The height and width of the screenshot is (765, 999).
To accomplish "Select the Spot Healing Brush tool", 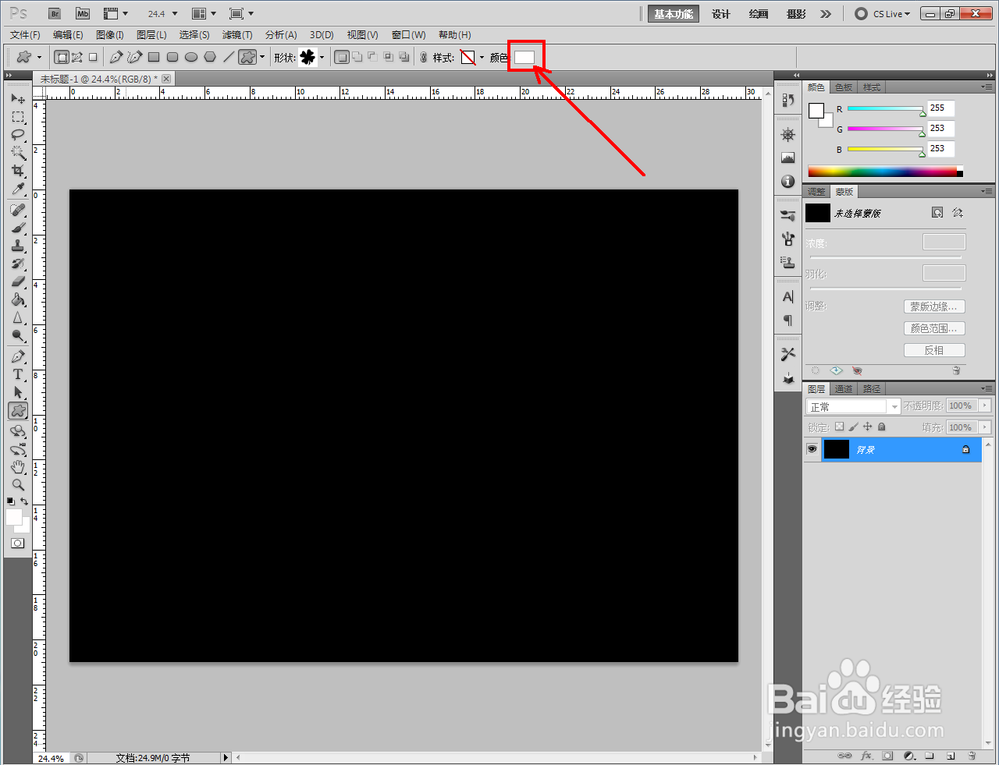I will (x=18, y=211).
